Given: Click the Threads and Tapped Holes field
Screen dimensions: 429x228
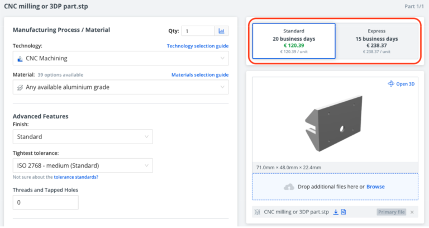Looking at the screenshot, I should coord(45,202).
